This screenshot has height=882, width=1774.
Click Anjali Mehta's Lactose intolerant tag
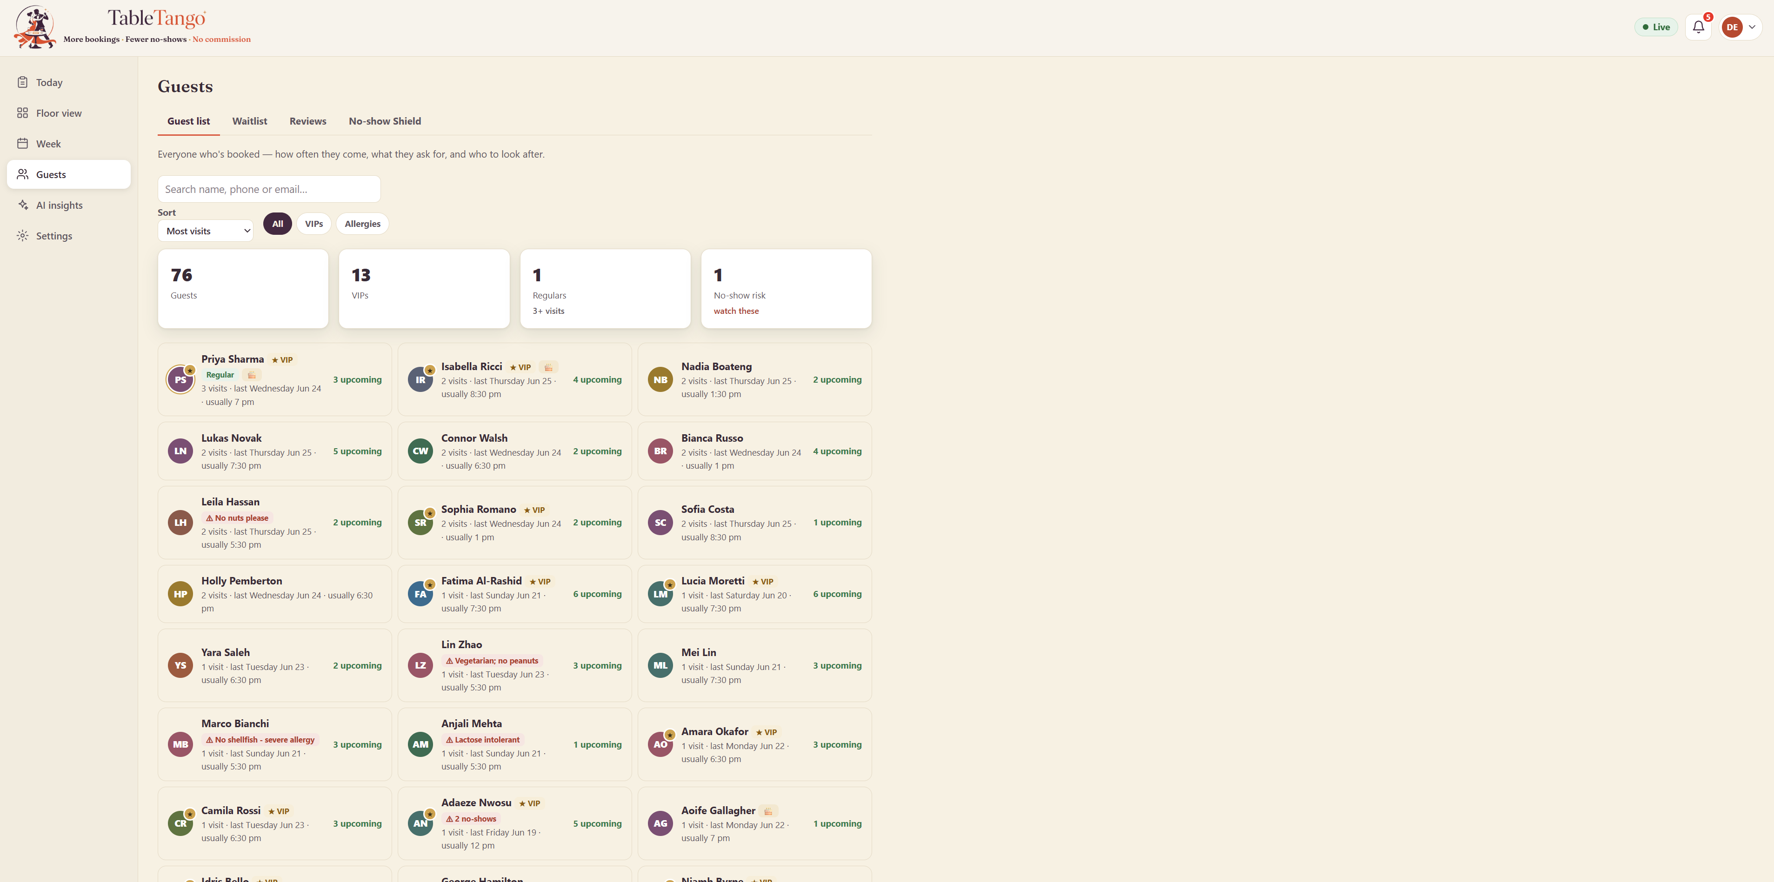click(483, 739)
